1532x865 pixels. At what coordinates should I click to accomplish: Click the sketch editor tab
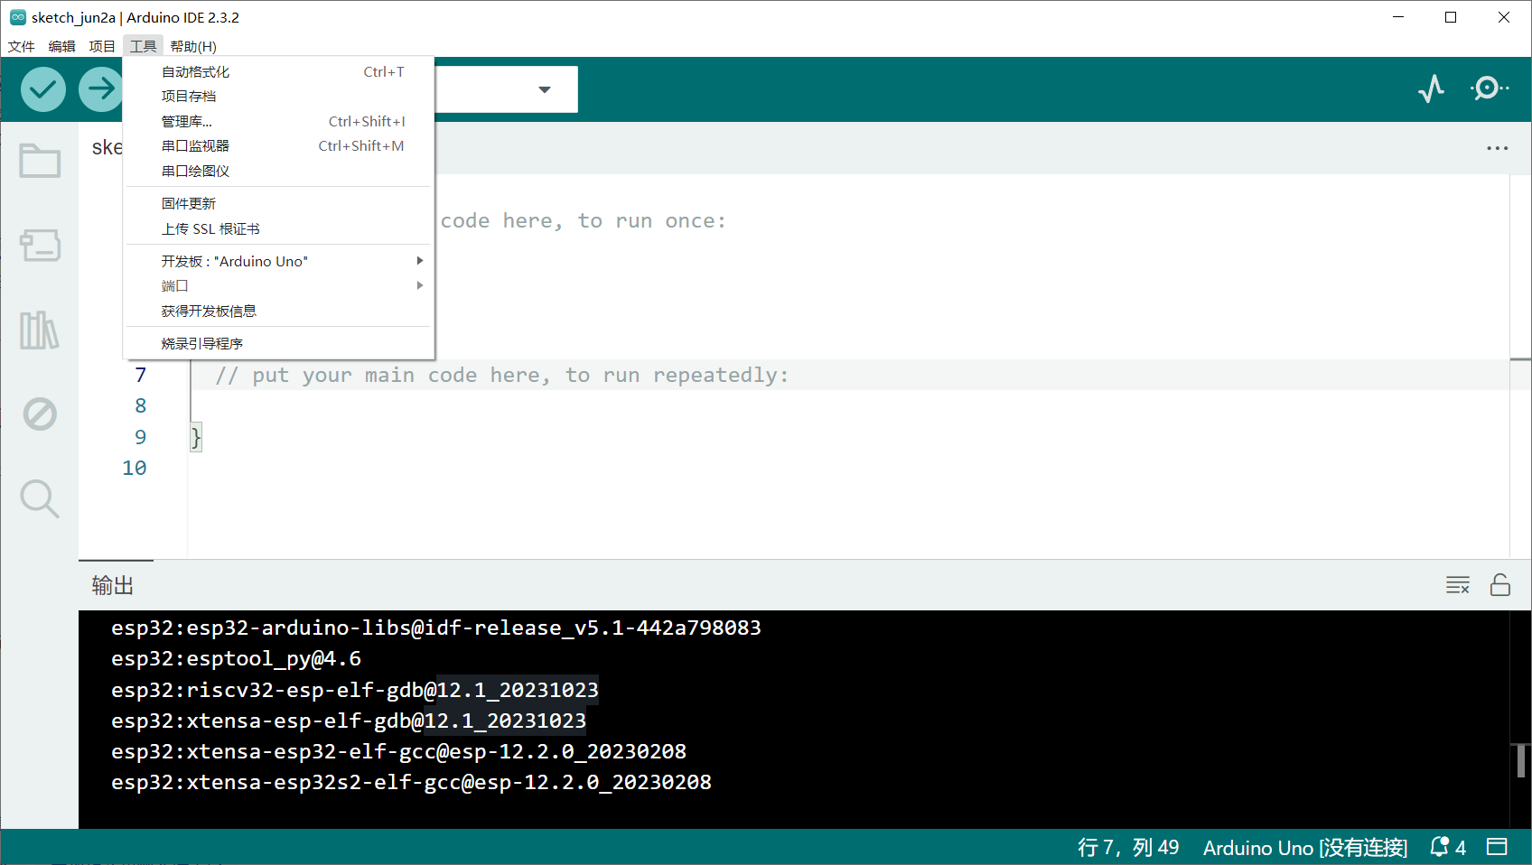coord(106,148)
